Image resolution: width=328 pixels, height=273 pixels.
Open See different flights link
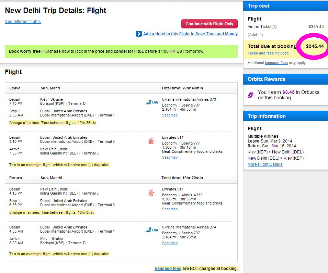(23, 22)
